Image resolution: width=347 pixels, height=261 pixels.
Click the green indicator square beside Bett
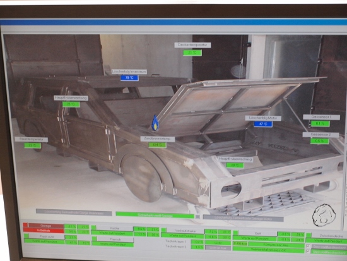tap(236, 233)
